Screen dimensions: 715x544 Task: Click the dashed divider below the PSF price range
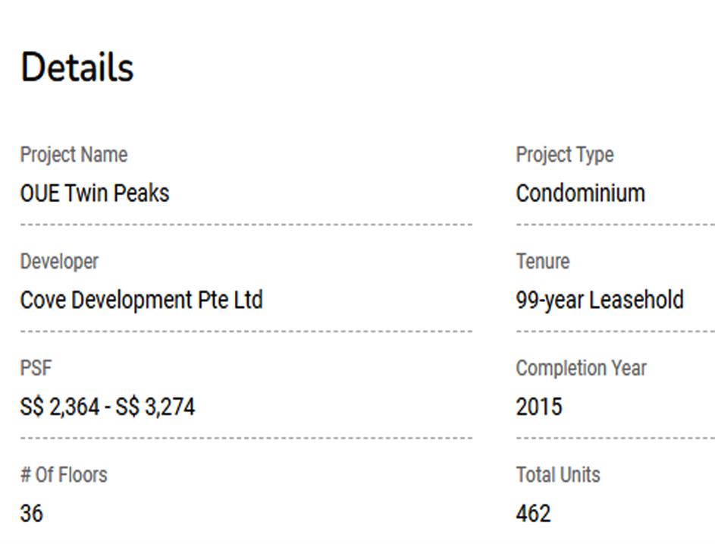(246, 439)
